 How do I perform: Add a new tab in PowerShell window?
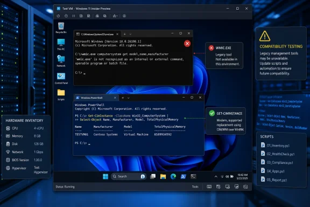[123, 98]
